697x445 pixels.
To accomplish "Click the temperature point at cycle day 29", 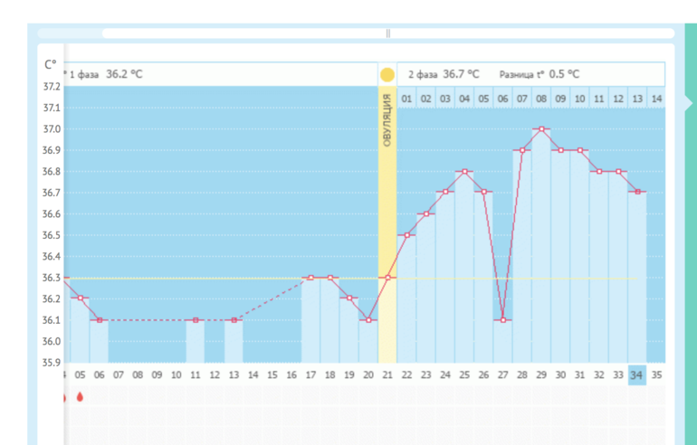I will pyautogui.click(x=541, y=129).
